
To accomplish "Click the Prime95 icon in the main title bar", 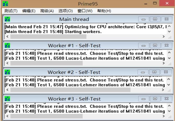I will tap(5, 4).
